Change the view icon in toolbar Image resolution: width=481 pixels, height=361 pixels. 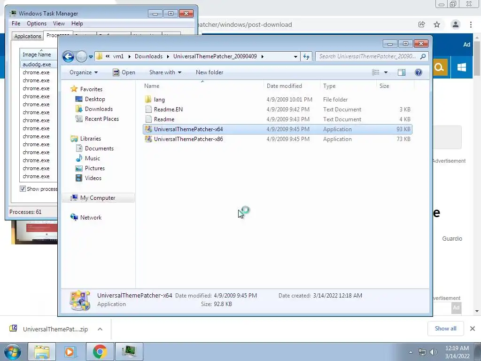[x=375, y=72]
